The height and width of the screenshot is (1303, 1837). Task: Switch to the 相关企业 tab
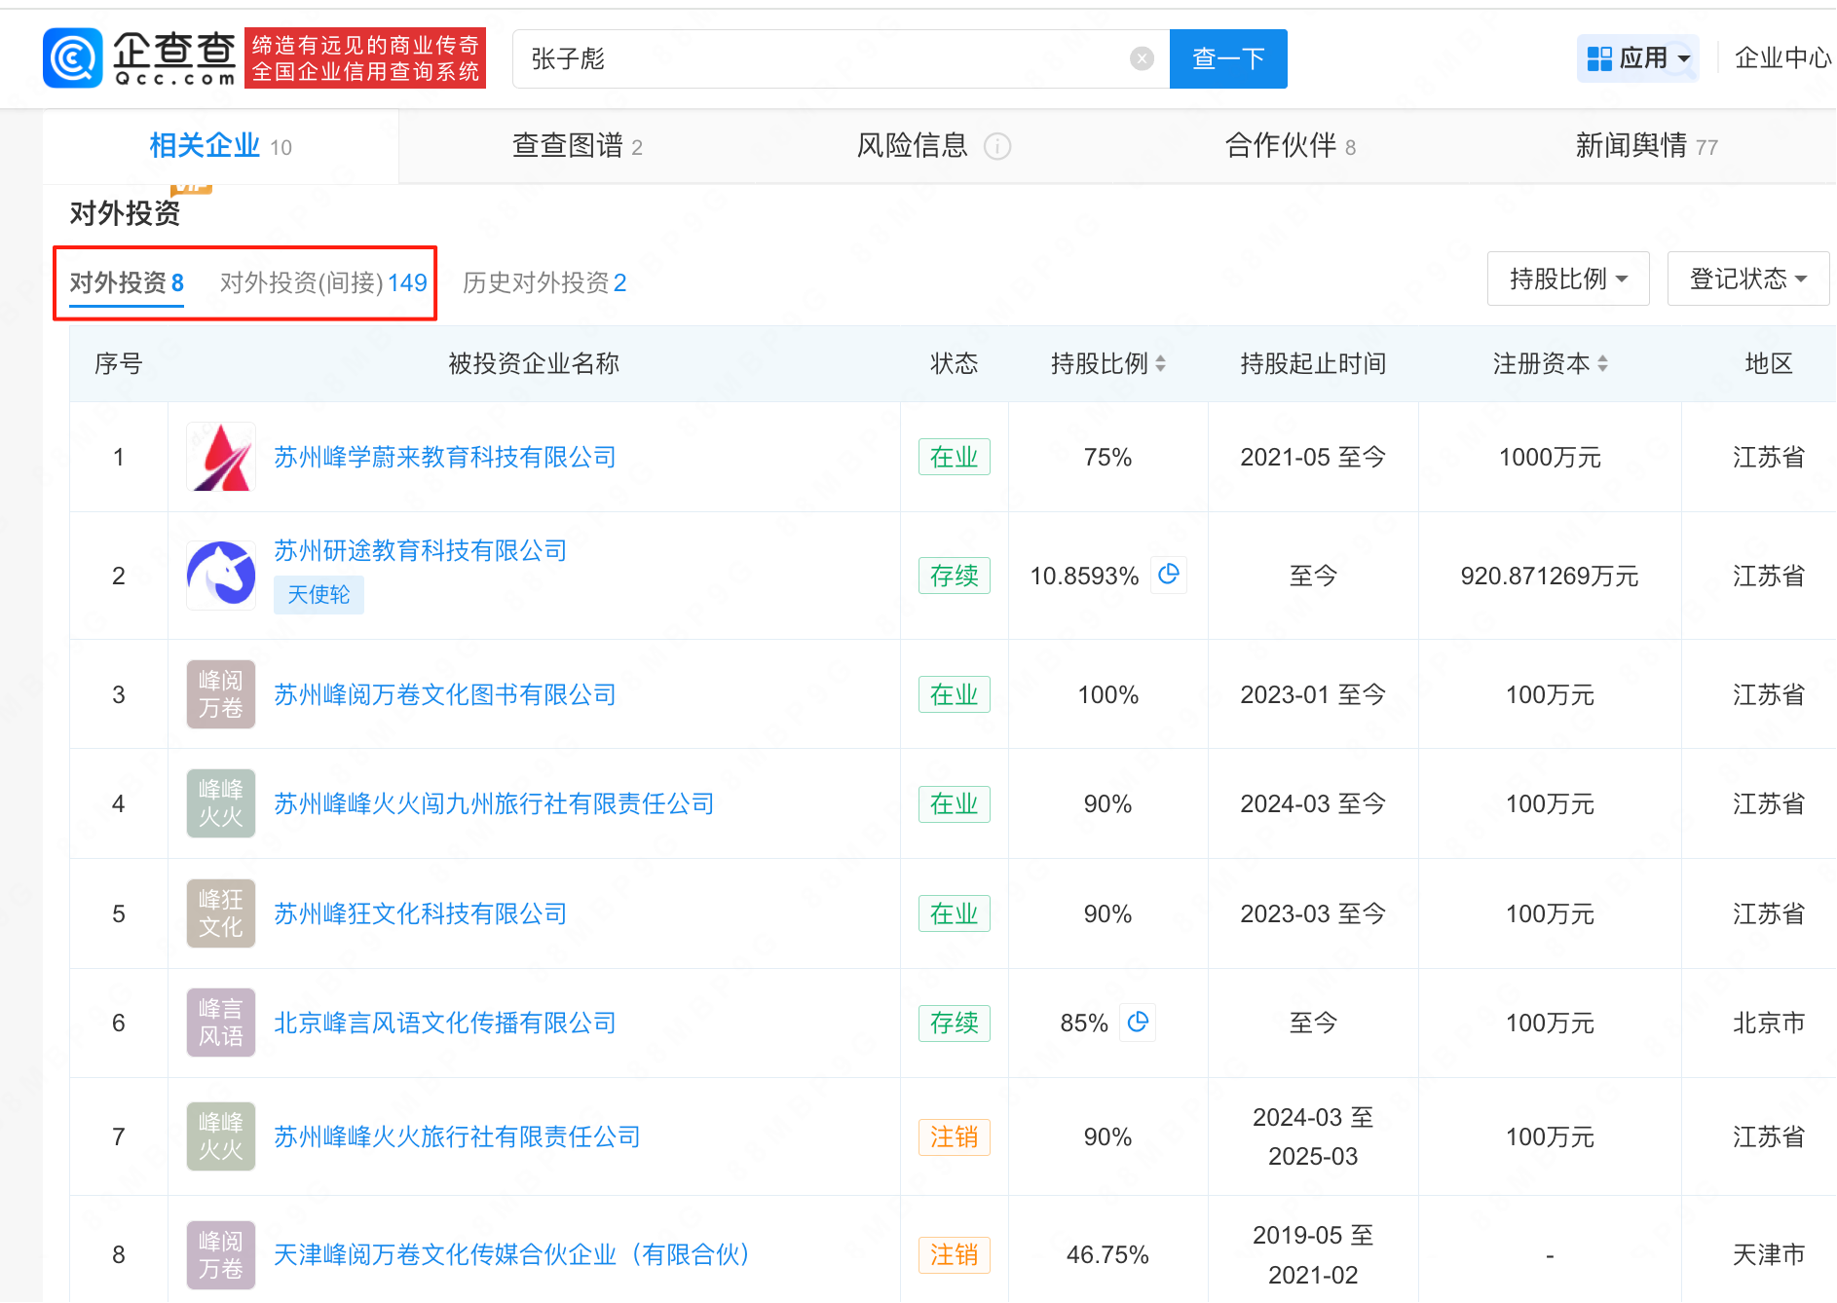click(220, 146)
